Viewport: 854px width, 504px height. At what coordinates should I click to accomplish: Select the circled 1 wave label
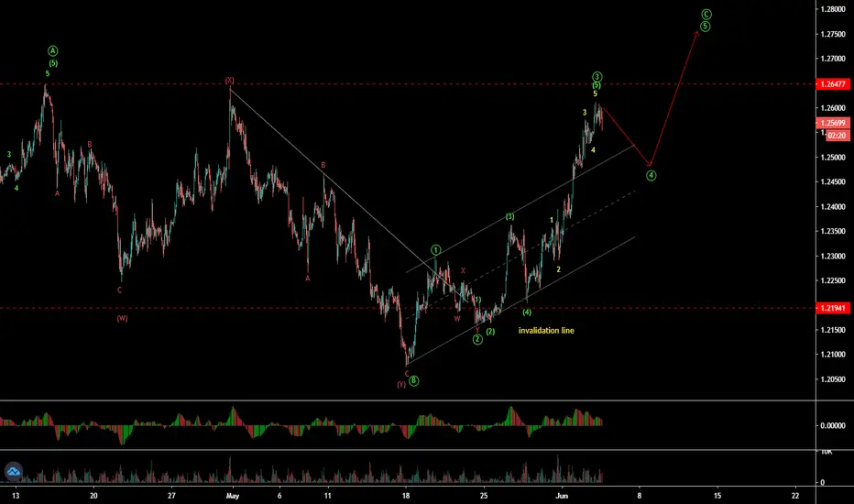click(436, 250)
